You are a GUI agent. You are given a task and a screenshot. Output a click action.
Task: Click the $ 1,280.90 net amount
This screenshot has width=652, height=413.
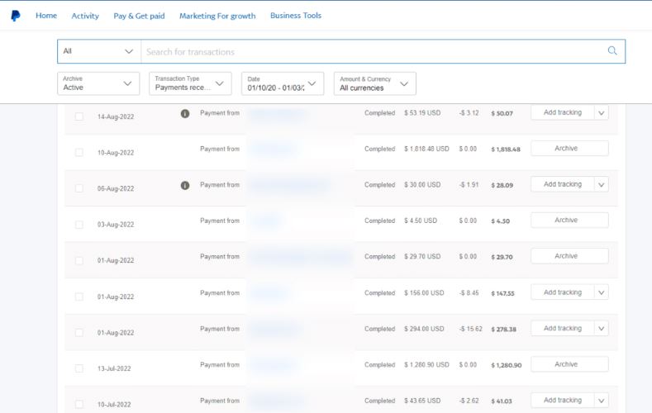(x=506, y=365)
